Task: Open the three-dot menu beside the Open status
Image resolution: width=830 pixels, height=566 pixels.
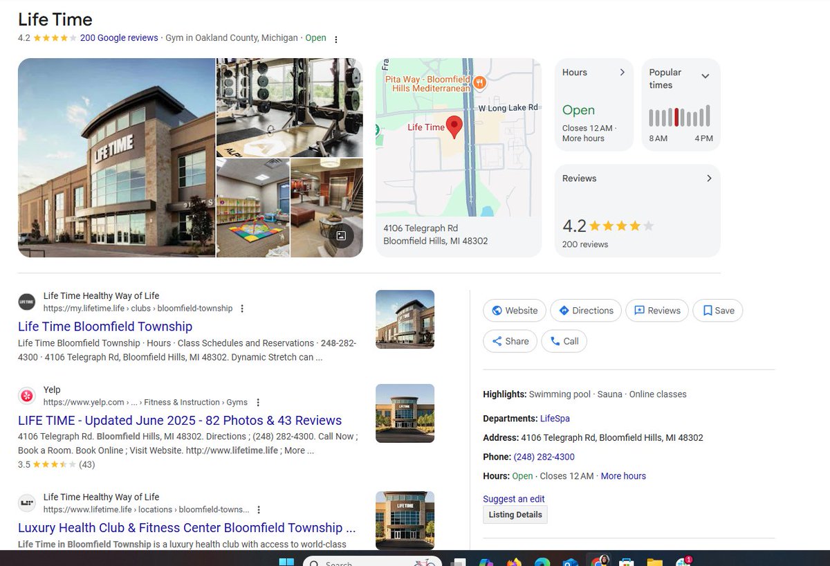Action: point(336,39)
